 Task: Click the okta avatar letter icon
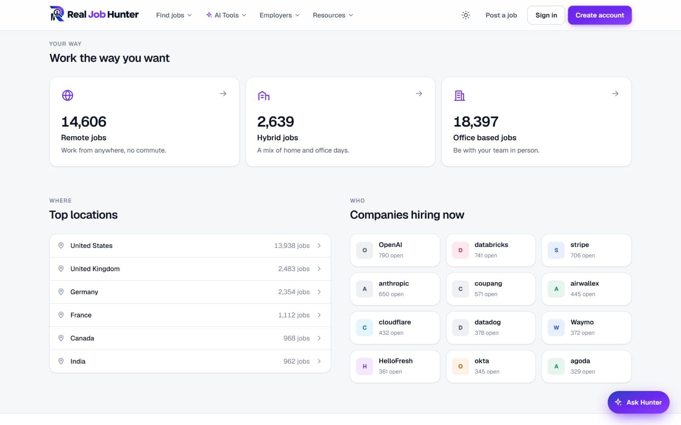[x=460, y=366]
